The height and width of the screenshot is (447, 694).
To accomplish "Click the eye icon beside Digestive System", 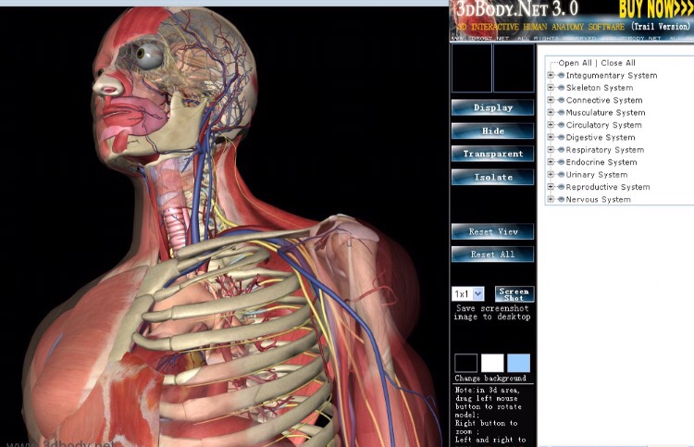I will (561, 137).
